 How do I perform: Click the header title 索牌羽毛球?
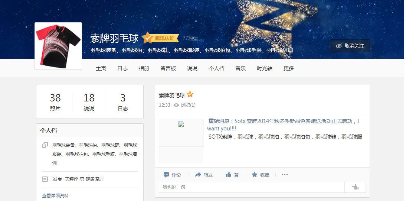coord(114,38)
